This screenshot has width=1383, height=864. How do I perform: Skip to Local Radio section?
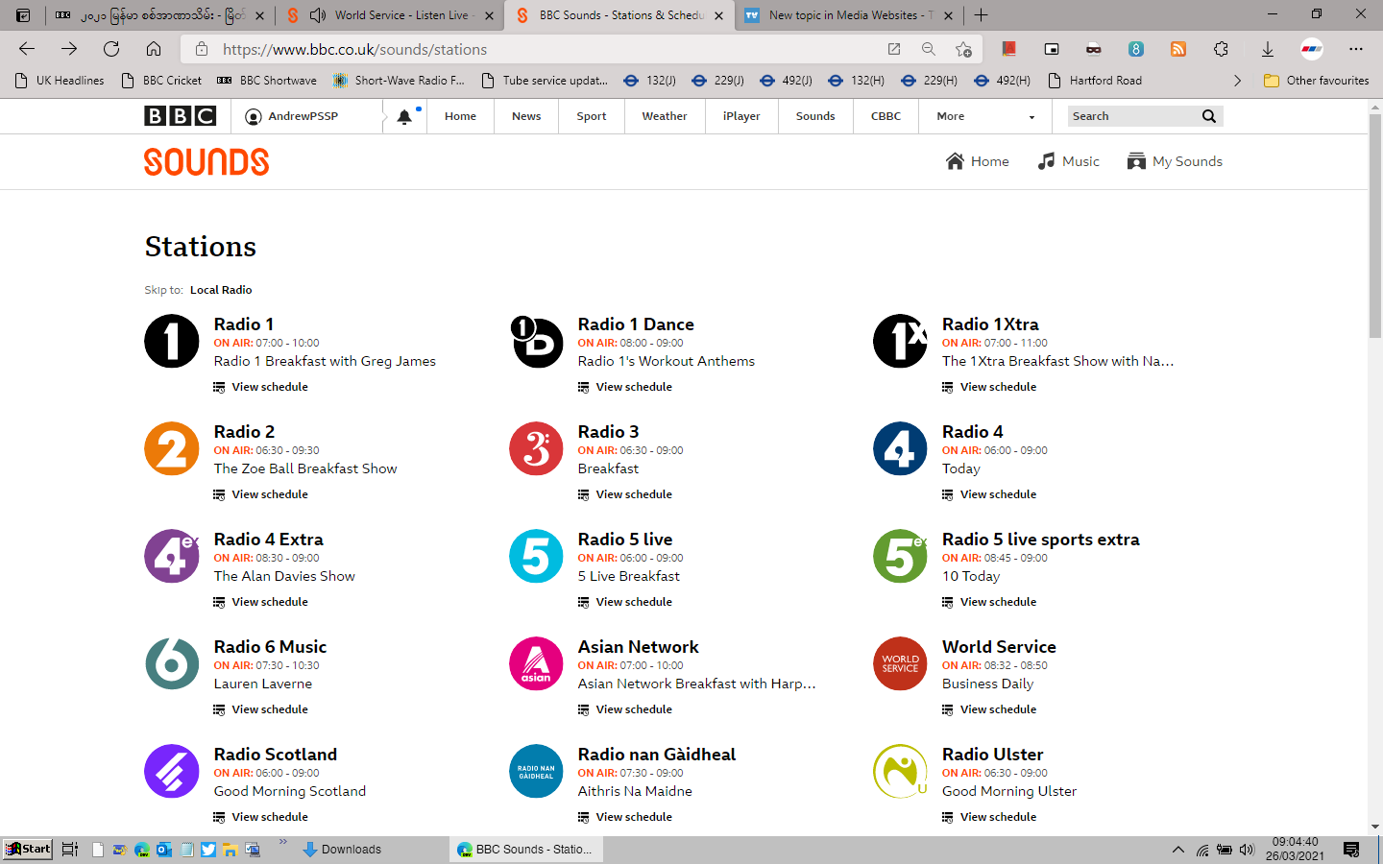[x=221, y=290]
